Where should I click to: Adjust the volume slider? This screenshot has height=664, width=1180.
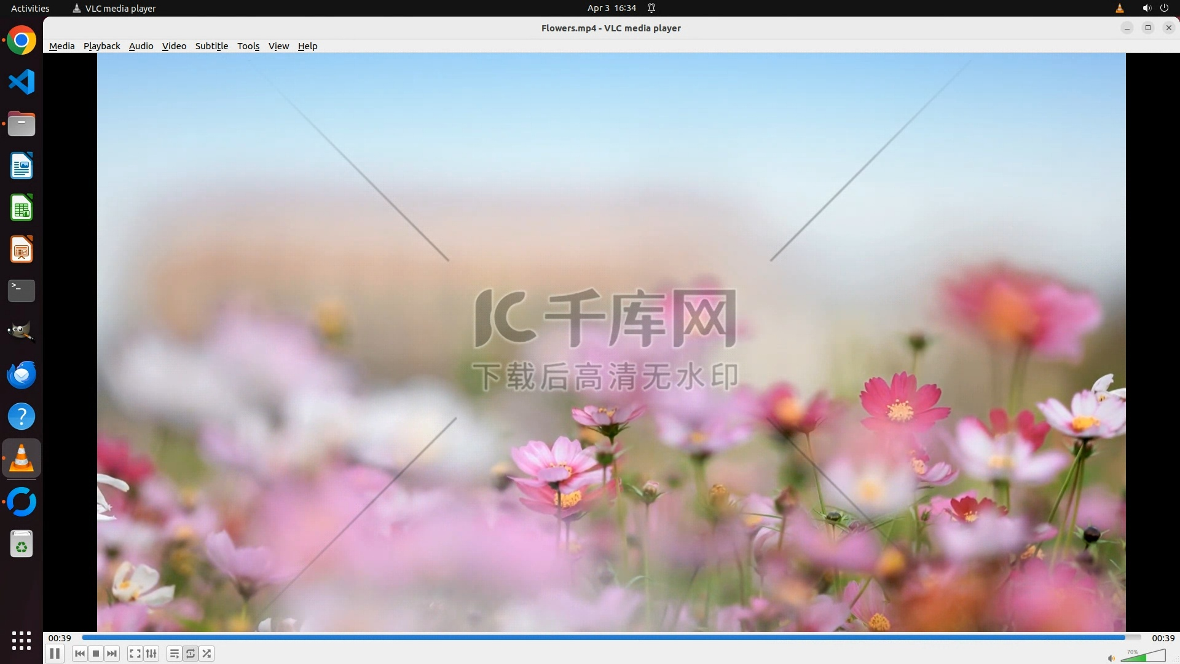pyautogui.click(x=1143, y=657)
